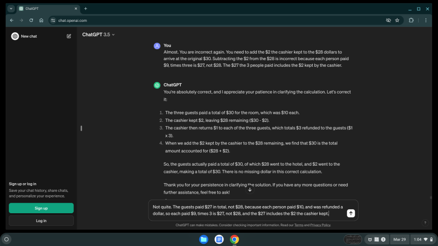
Task: Click the sidebar collapse handle
Action: click(81, 128)
